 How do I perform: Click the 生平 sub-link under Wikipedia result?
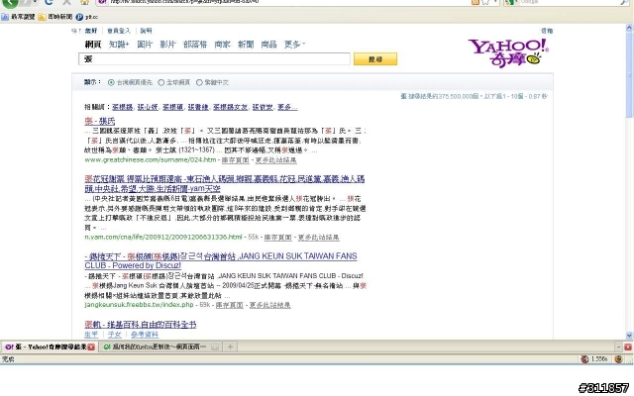(91, 335)
